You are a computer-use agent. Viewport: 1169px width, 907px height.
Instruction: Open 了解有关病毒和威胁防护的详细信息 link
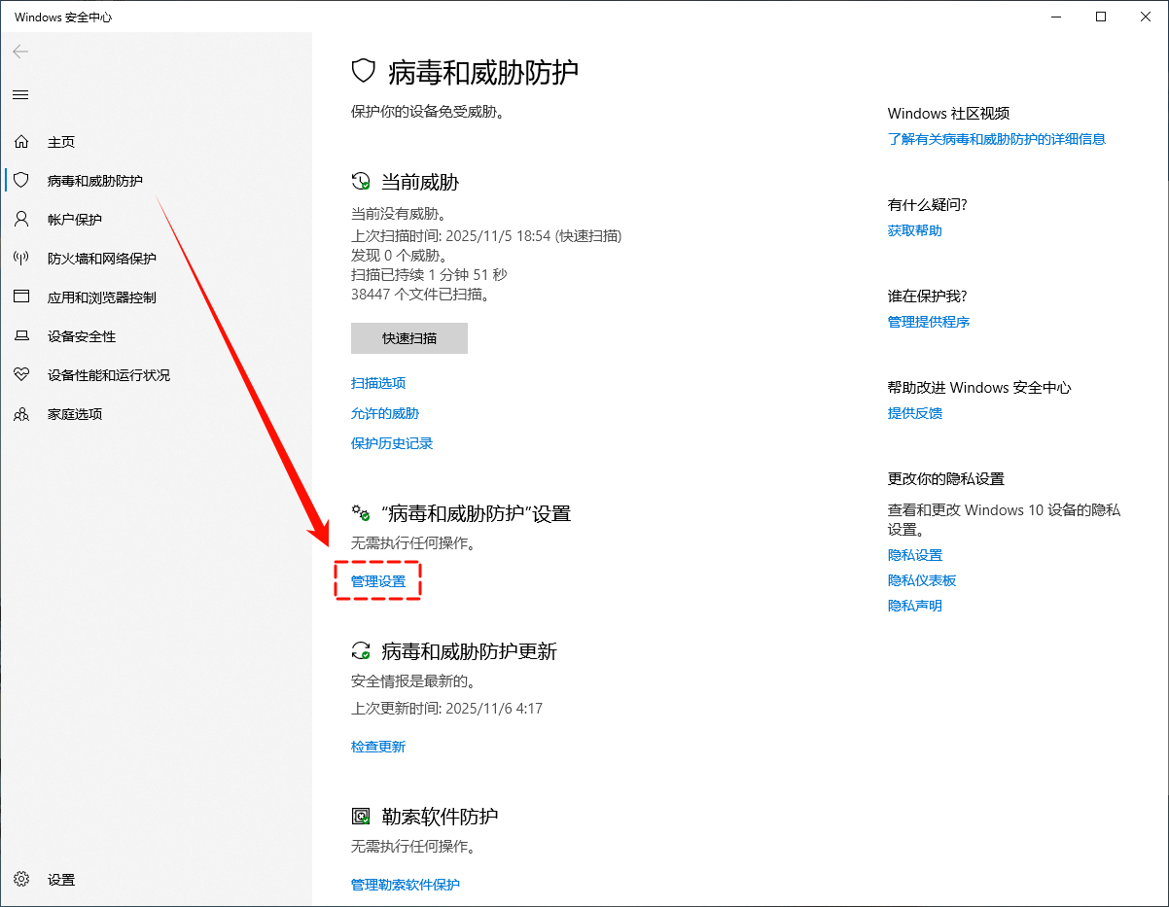tap(997, 139)
